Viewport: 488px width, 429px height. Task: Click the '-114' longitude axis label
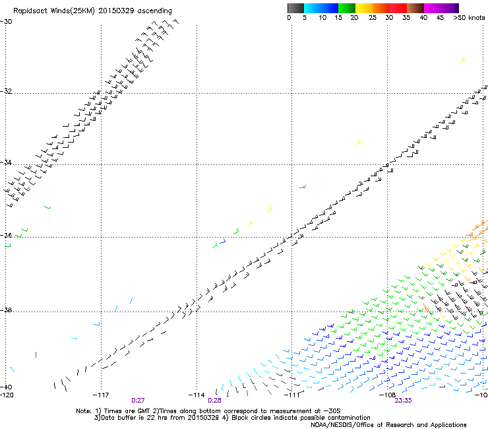197,395
